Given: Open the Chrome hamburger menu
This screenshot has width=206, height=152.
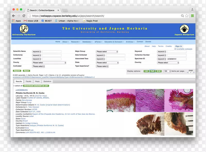Looking at the screenshot, I should pos(192,16).
